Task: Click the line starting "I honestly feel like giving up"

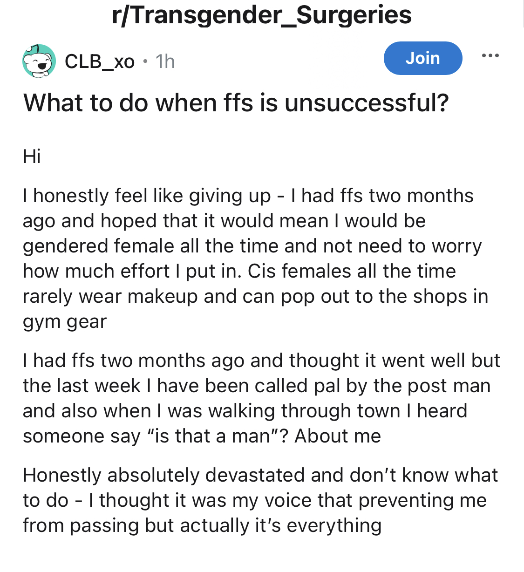Action: click(248, 196)
